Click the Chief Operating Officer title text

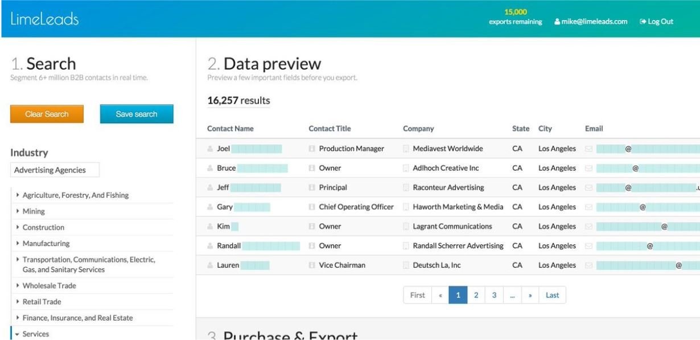click(x=356, y=207)
